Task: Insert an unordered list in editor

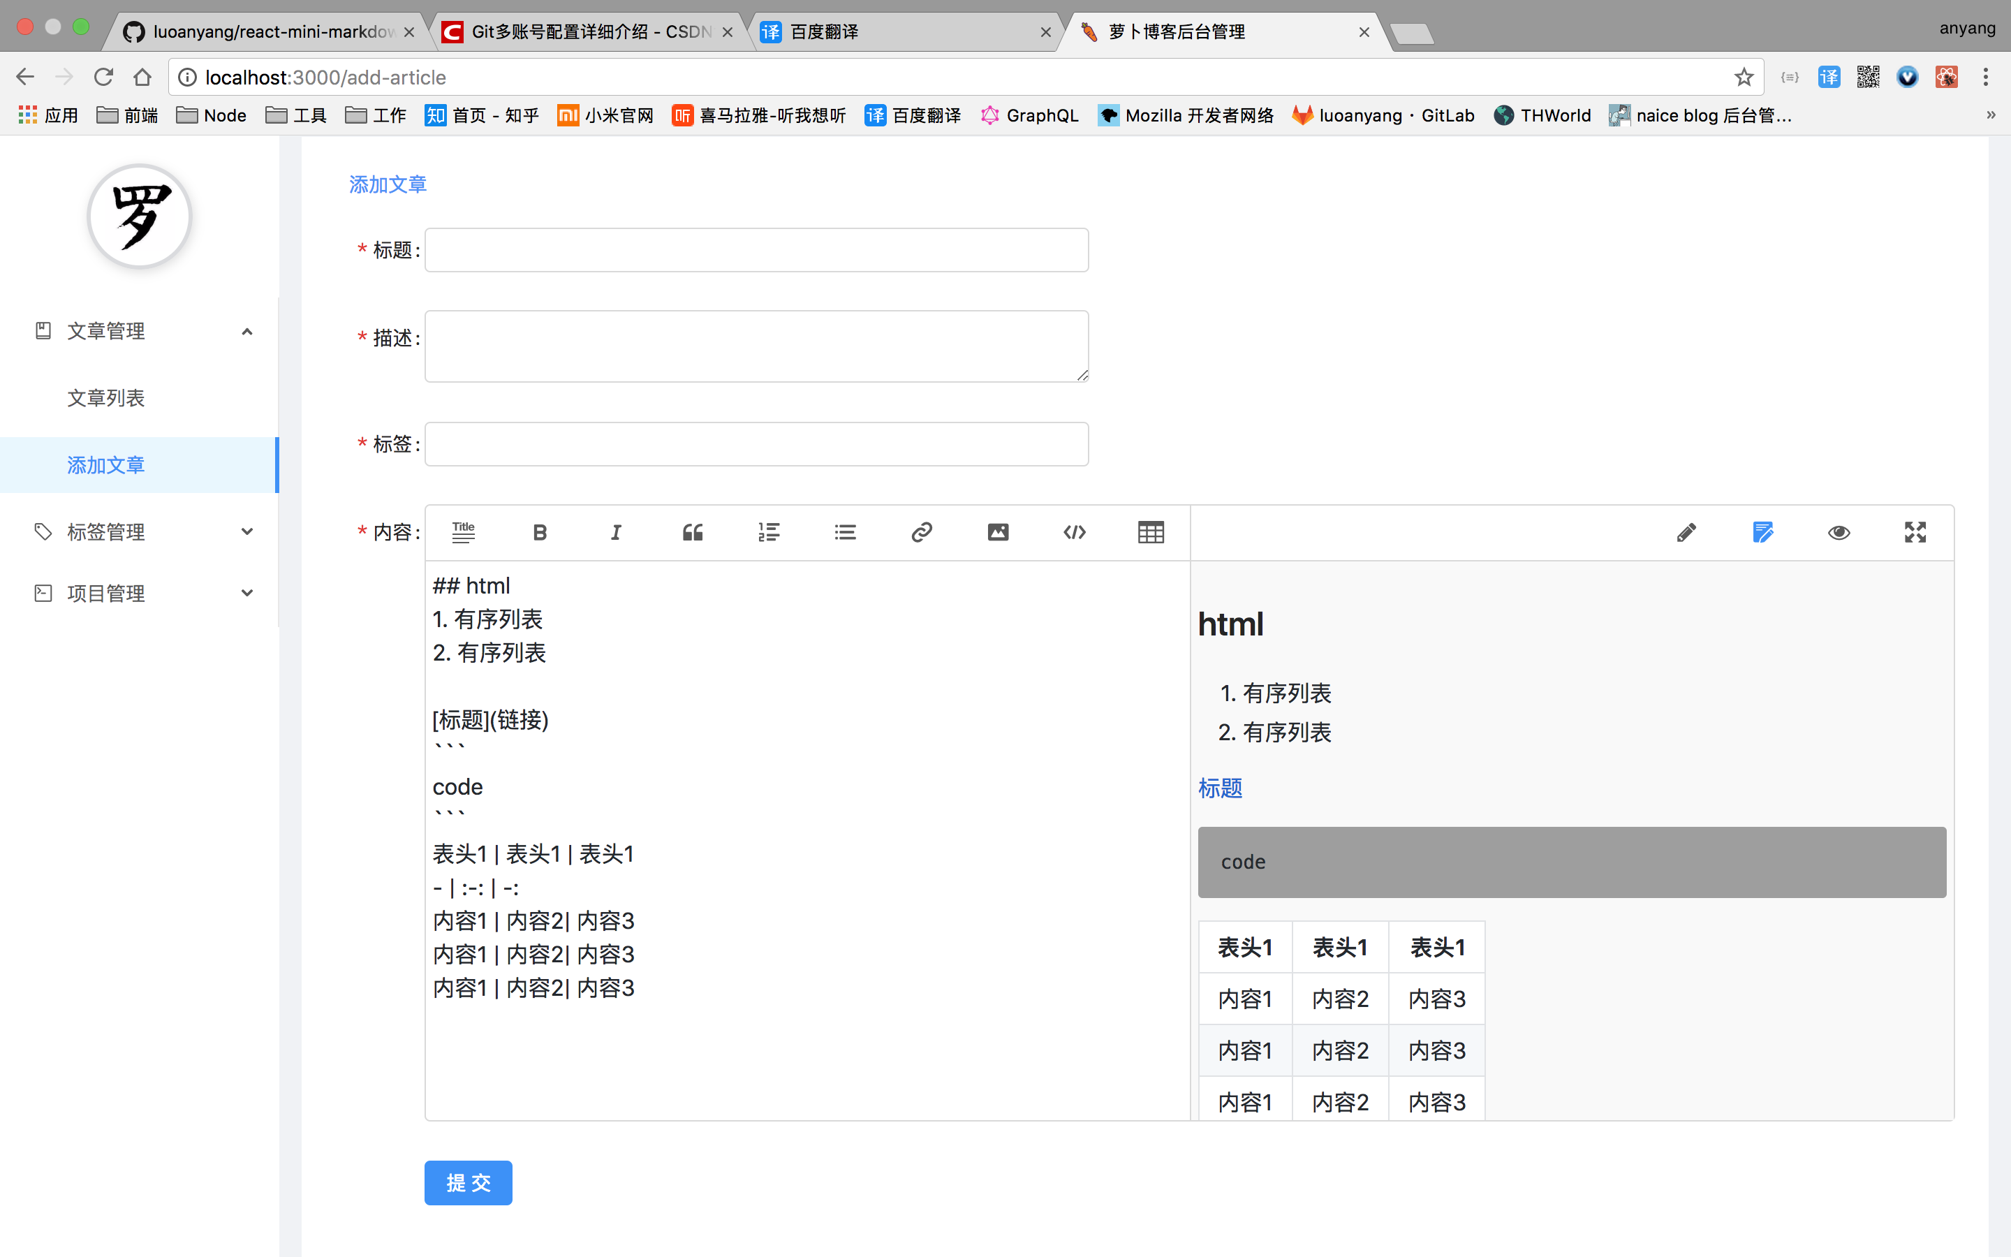Action: click(x=845, y=532)
